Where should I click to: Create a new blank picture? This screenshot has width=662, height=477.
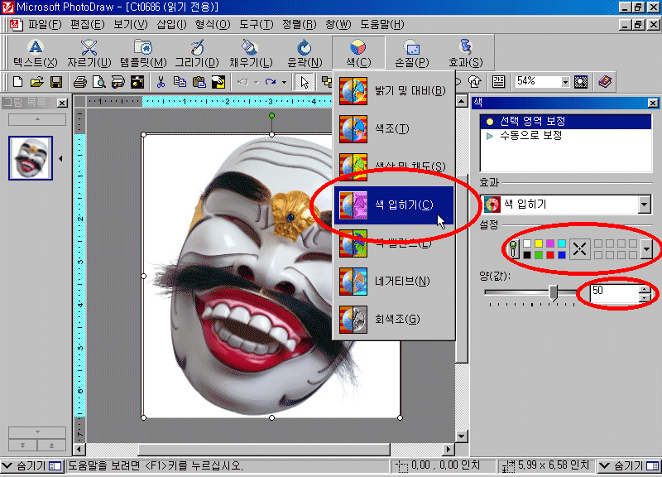tap(17, 82)
